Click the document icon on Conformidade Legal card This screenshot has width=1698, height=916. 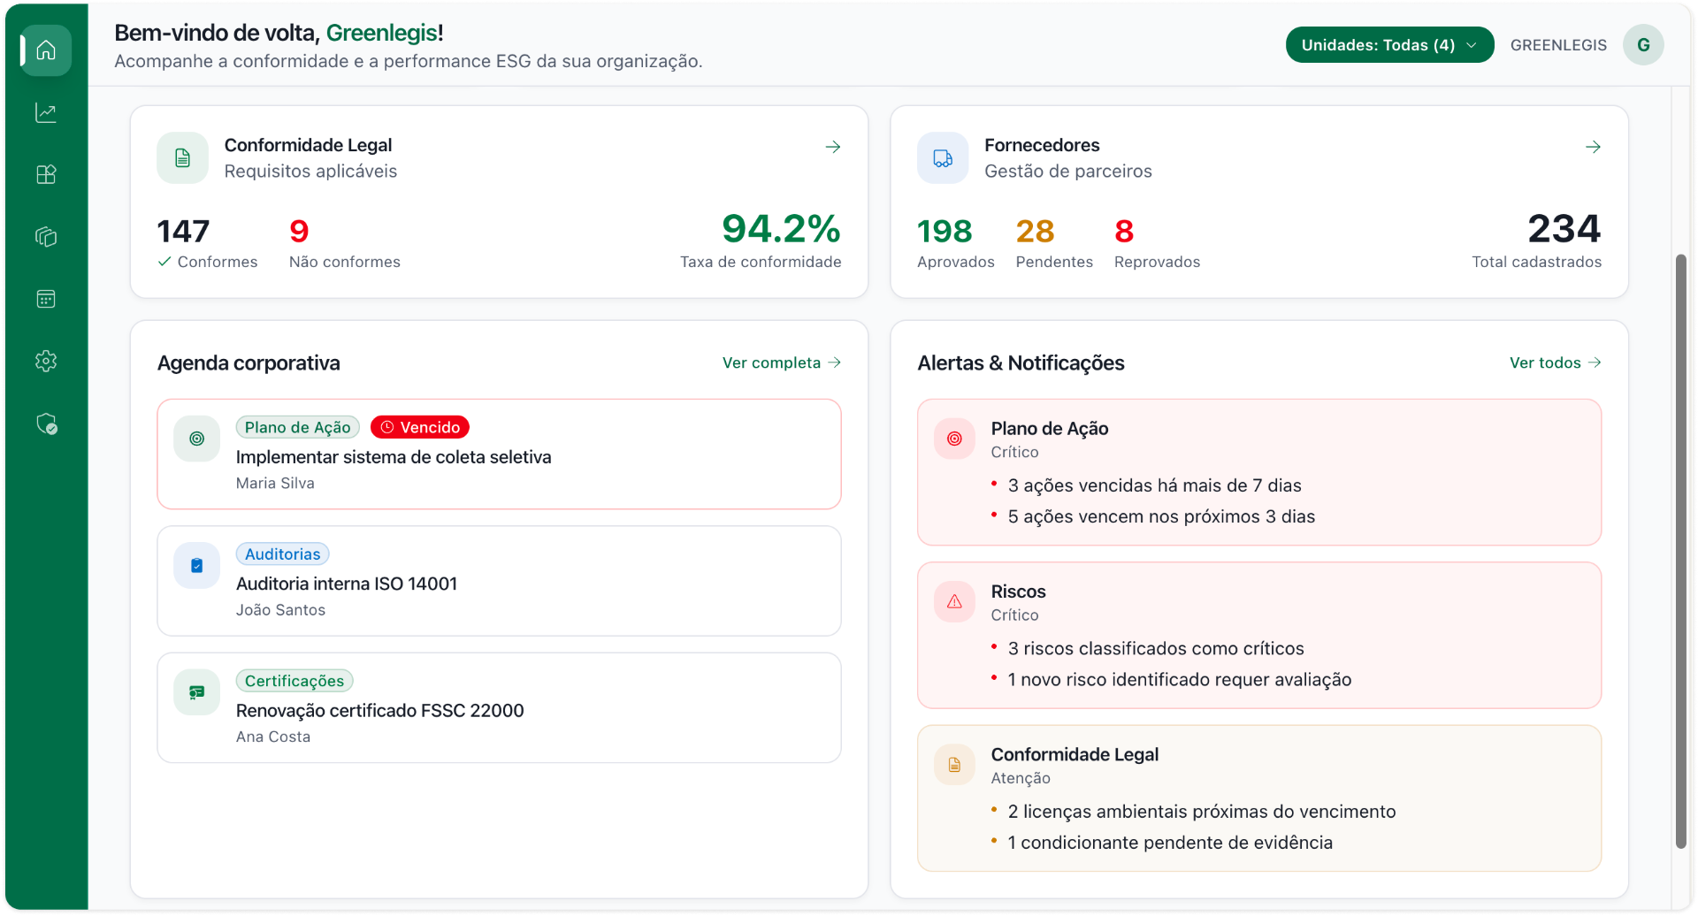(182, 157)
